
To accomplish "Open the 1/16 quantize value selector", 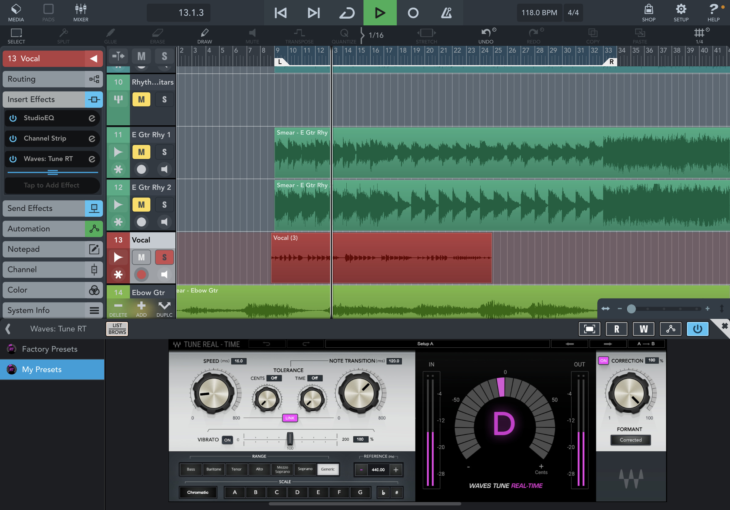I will tap(376, 35).
